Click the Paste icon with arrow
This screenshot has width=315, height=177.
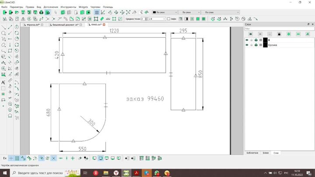tap(88, 12)
